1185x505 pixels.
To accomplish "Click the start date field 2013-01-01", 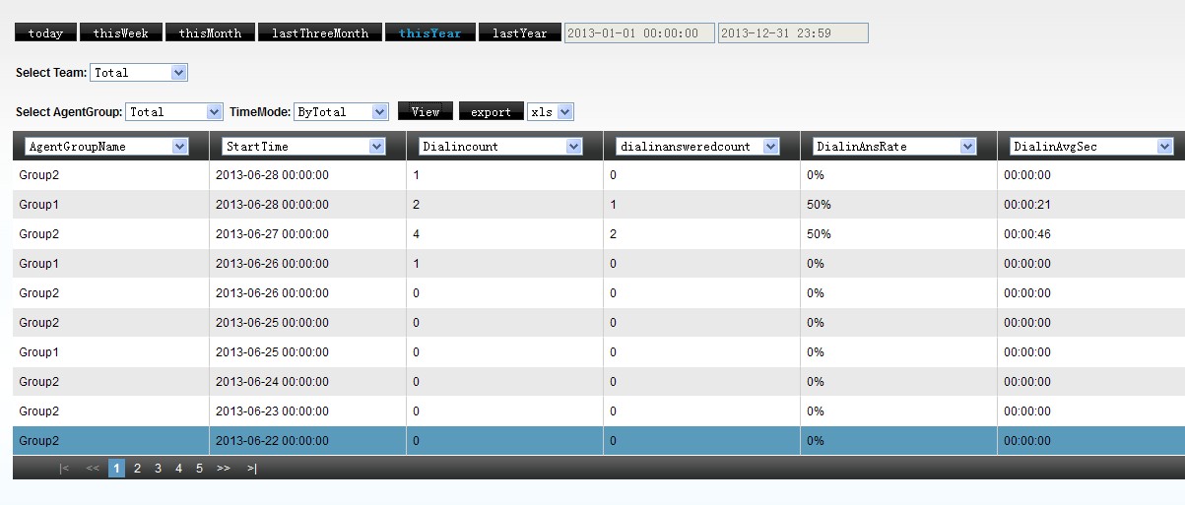I will pos(639,33).
